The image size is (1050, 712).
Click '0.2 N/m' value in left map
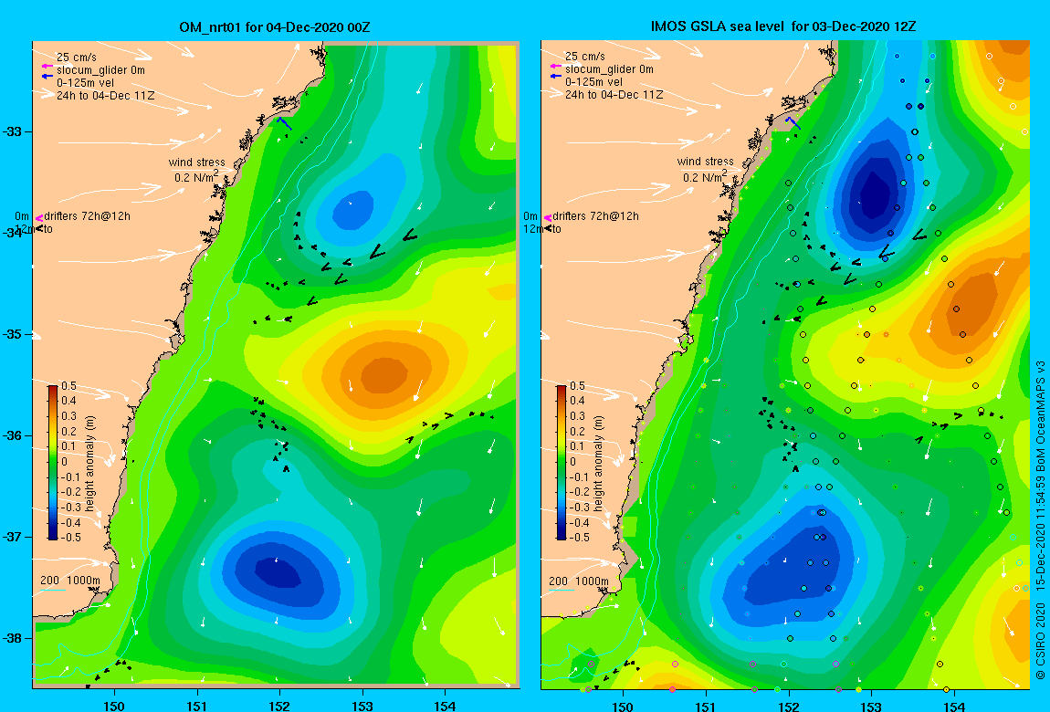(194, 177)
